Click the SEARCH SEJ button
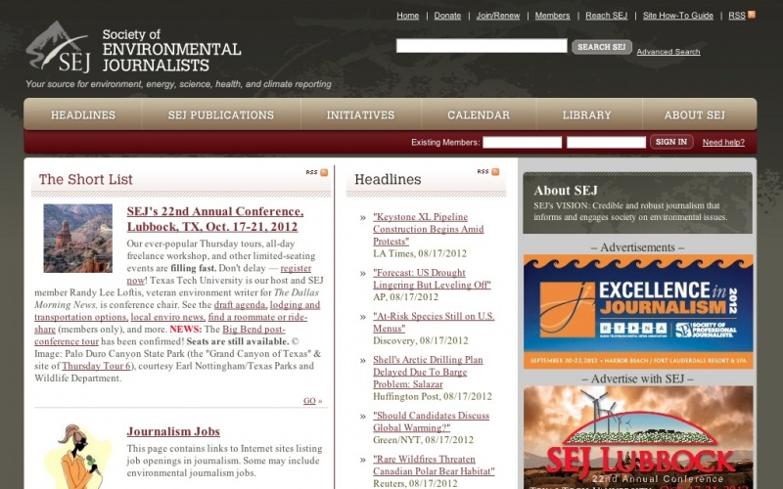 [602, 47]
